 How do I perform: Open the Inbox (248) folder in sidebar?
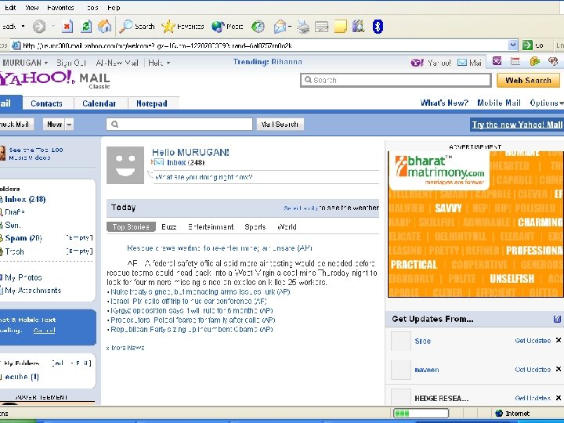coord(25,199)
